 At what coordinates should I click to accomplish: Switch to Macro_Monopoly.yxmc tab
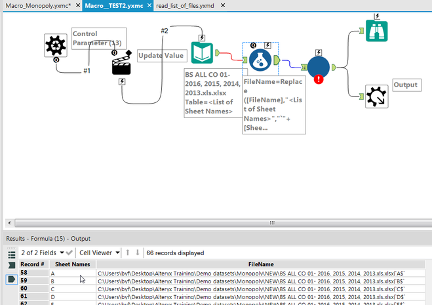pos(38,6)
